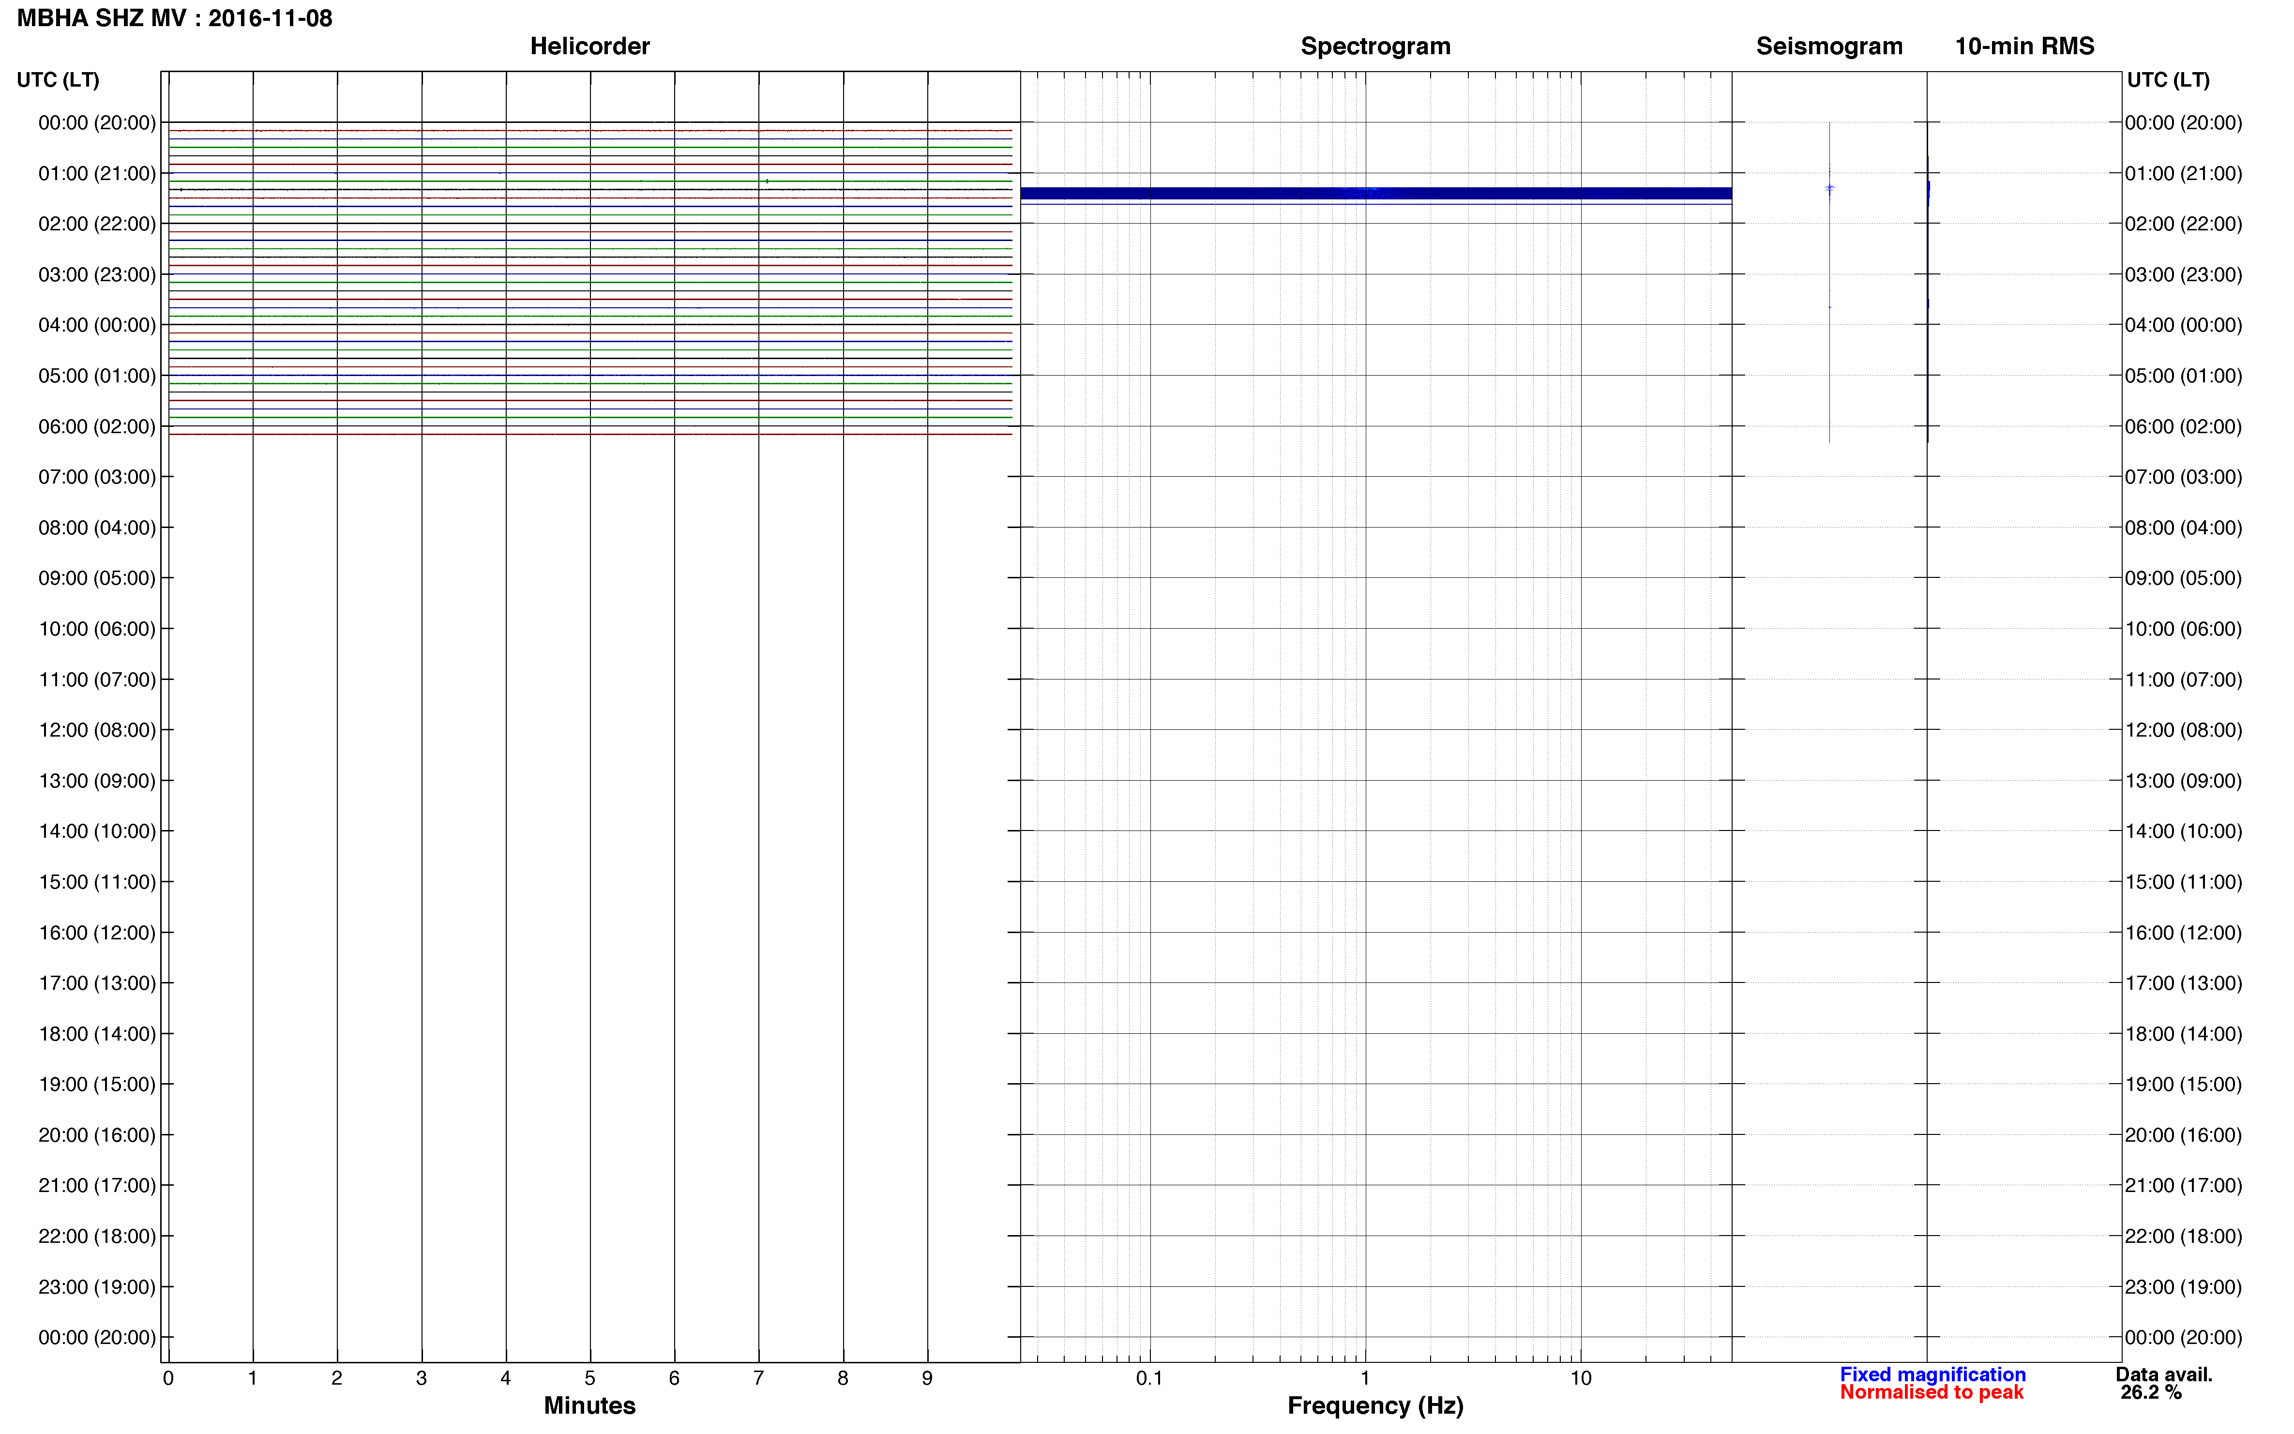Screen dimensions: 2294x1434
Task: Click the left '02:00 (22:00)' time label
Action: click(97, 224)
